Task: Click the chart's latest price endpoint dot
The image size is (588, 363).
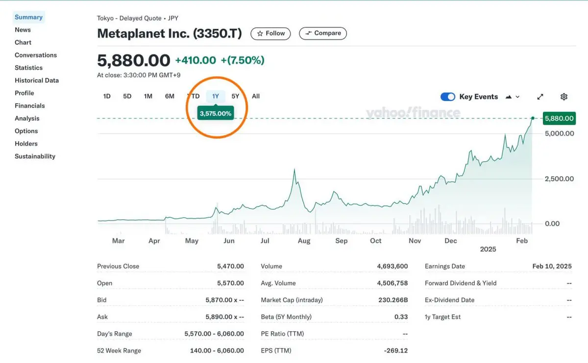Action: click(533, 118)
